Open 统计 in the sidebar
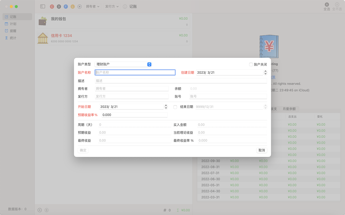This screenshot has height=215, width=345. (x=17, y=38)
